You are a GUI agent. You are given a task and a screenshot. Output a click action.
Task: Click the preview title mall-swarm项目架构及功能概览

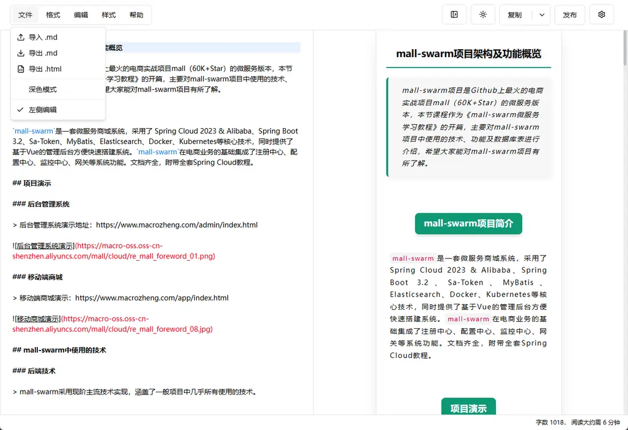(468, 54)
